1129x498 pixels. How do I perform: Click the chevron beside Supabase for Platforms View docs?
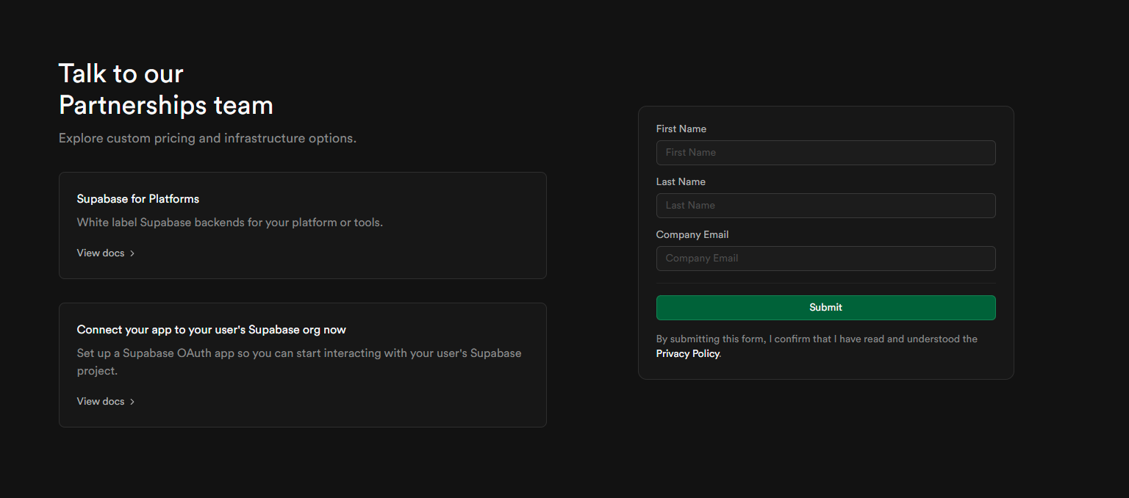(132, 253)
